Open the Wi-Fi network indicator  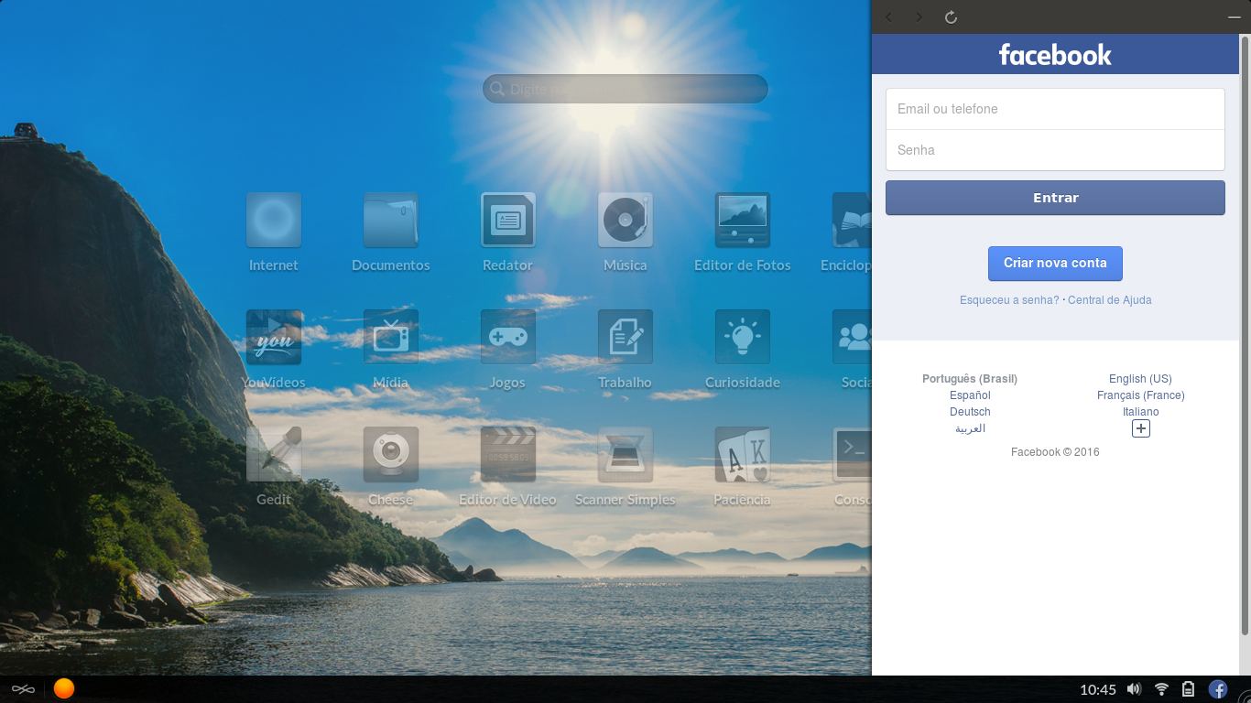point(1161,689)
